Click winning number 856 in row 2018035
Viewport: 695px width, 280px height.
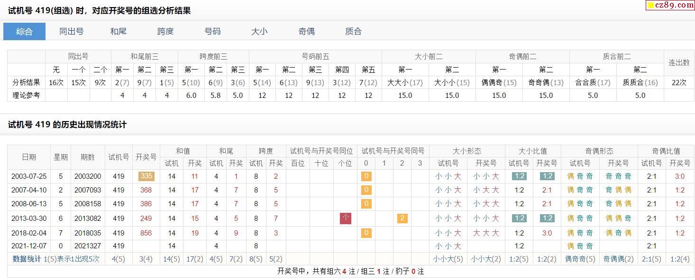tap(146, 233)
